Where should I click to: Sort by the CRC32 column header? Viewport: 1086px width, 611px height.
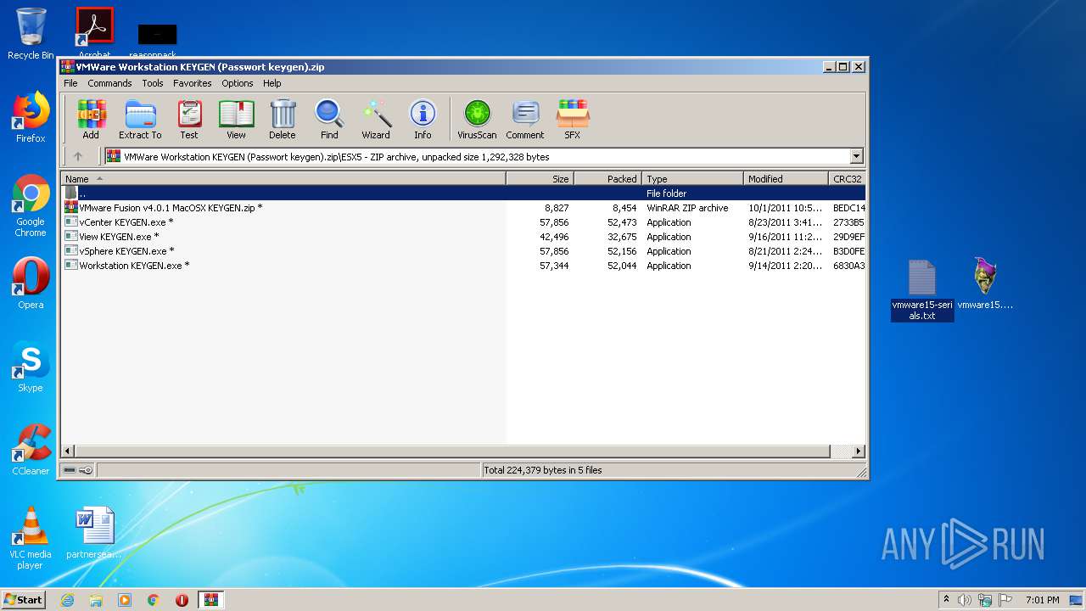pyautogui.click(x=847, y=178)
